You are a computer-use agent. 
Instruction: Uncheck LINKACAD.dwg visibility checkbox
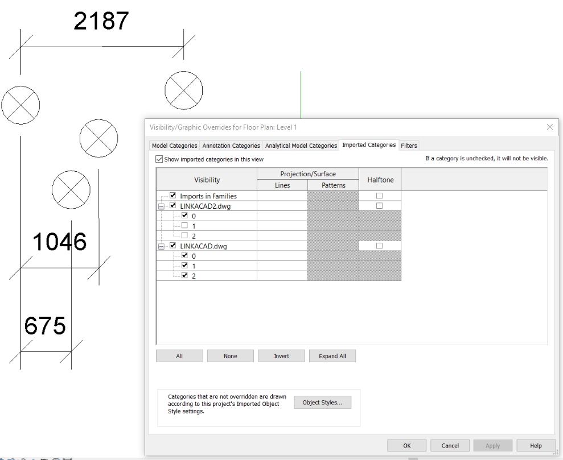click(172, 246)
